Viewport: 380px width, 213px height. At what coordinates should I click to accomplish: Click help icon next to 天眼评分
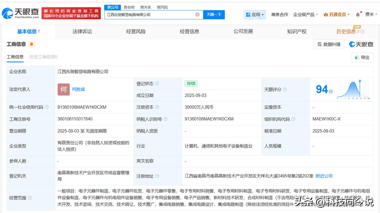[285, 89]
